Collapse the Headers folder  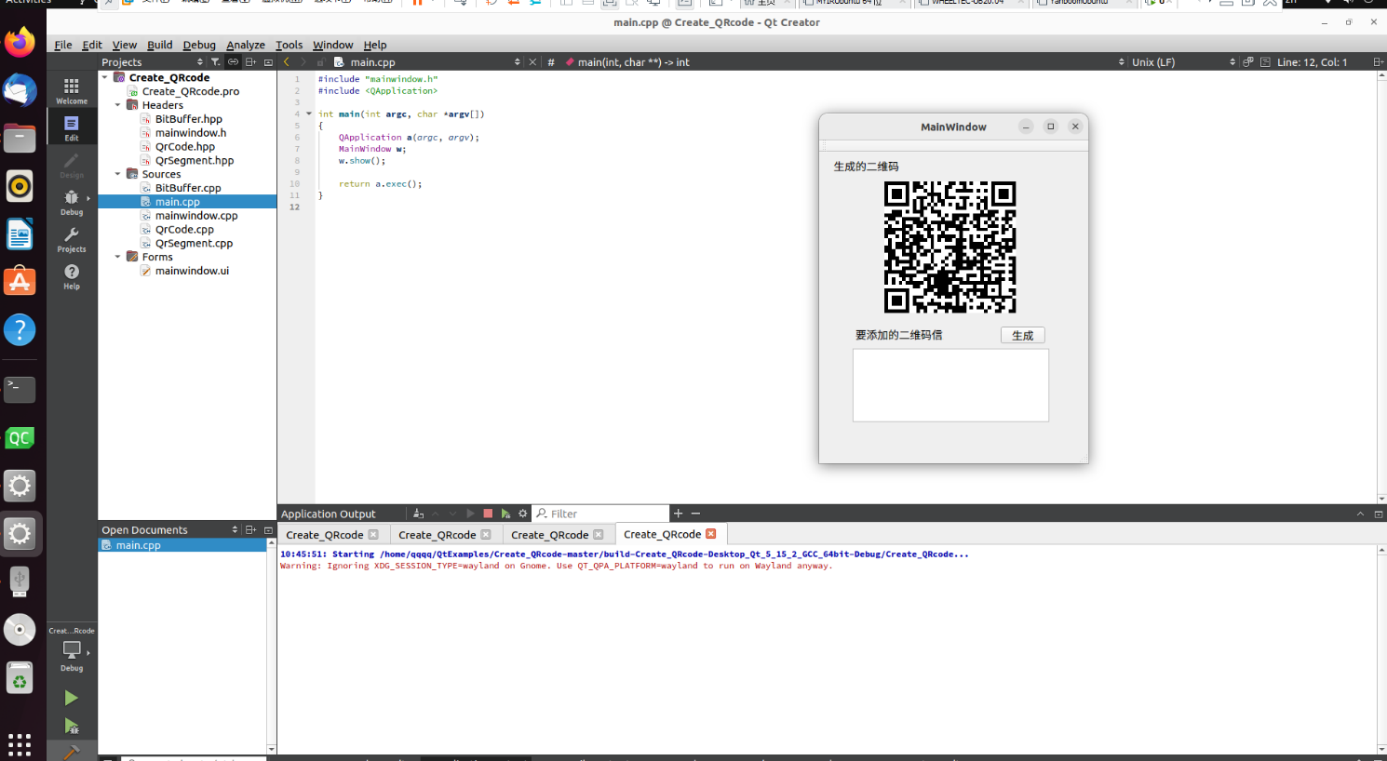coord(118,105)
